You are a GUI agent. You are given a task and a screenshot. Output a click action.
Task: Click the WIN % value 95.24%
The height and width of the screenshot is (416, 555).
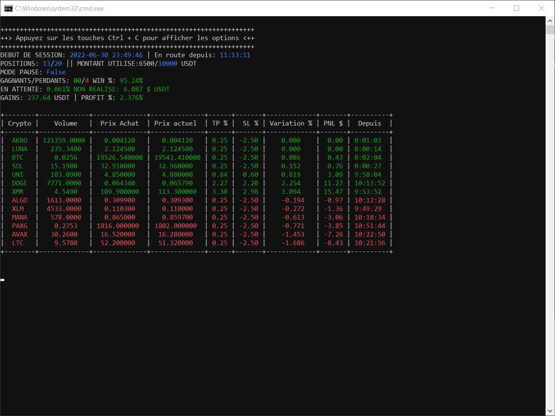click(x=131, y=81)
